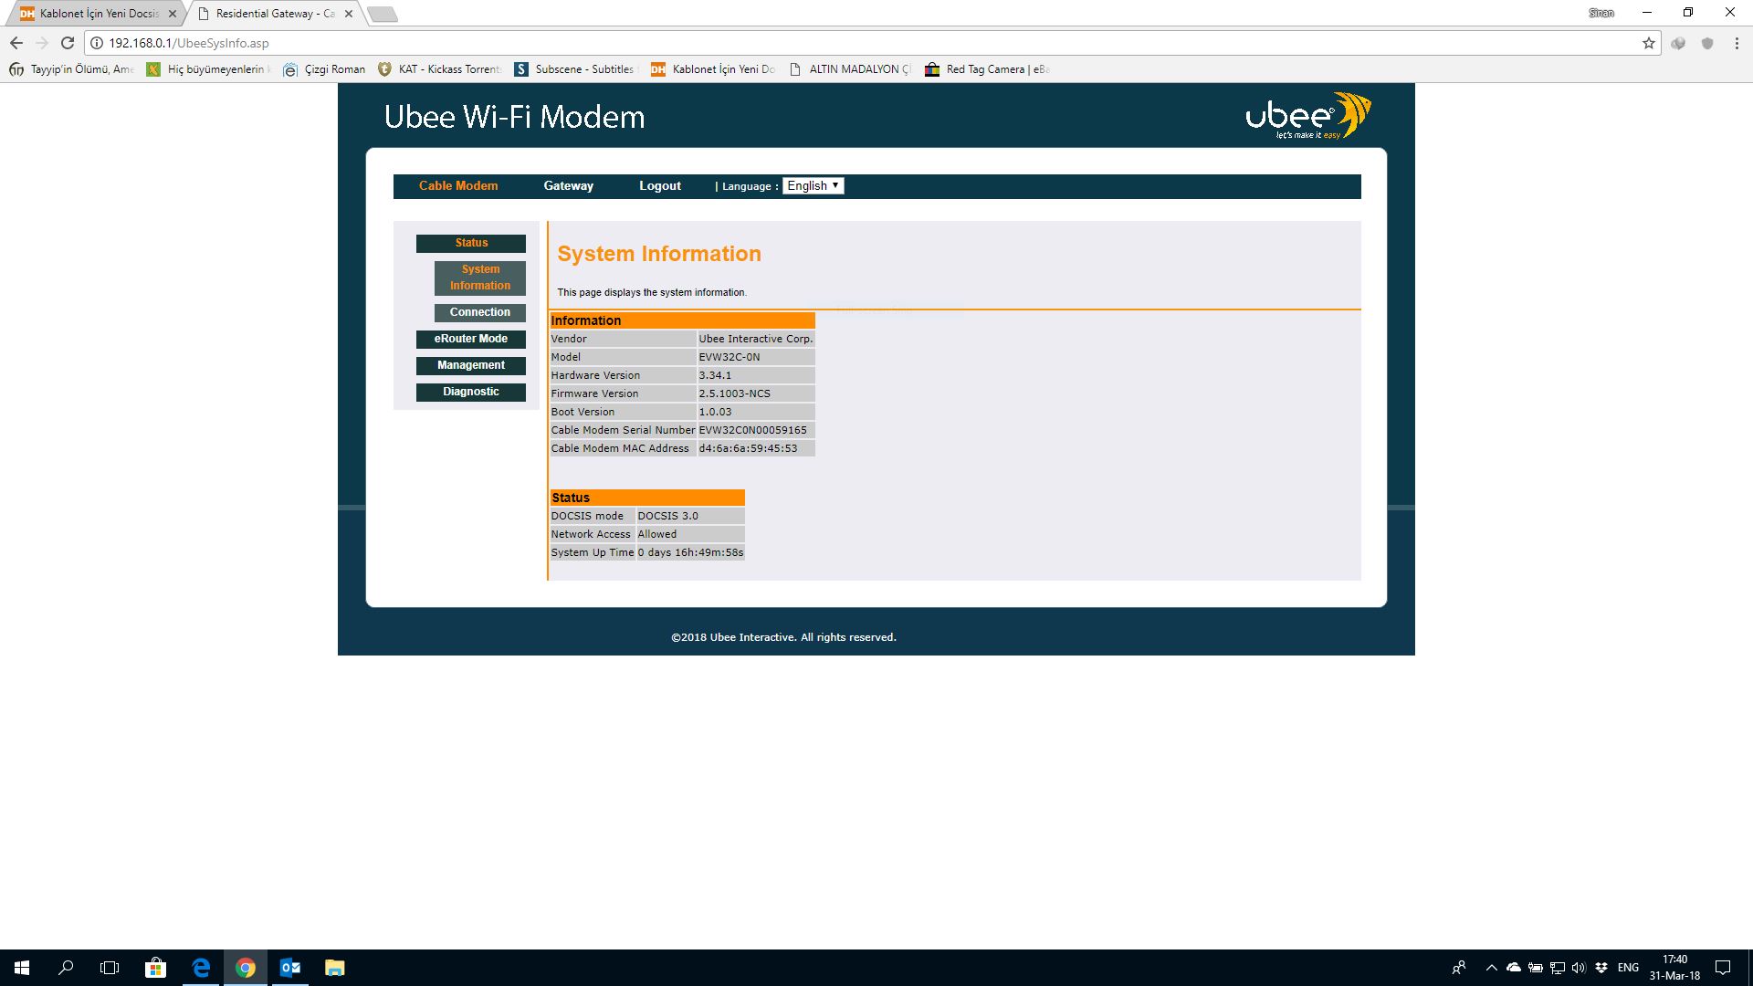The height and width of the screenshot is (986, 1753).
Task: Open the Kablonet İçin Yeni bookmark in bookmarks bar
Action: (x=713, y=69)
